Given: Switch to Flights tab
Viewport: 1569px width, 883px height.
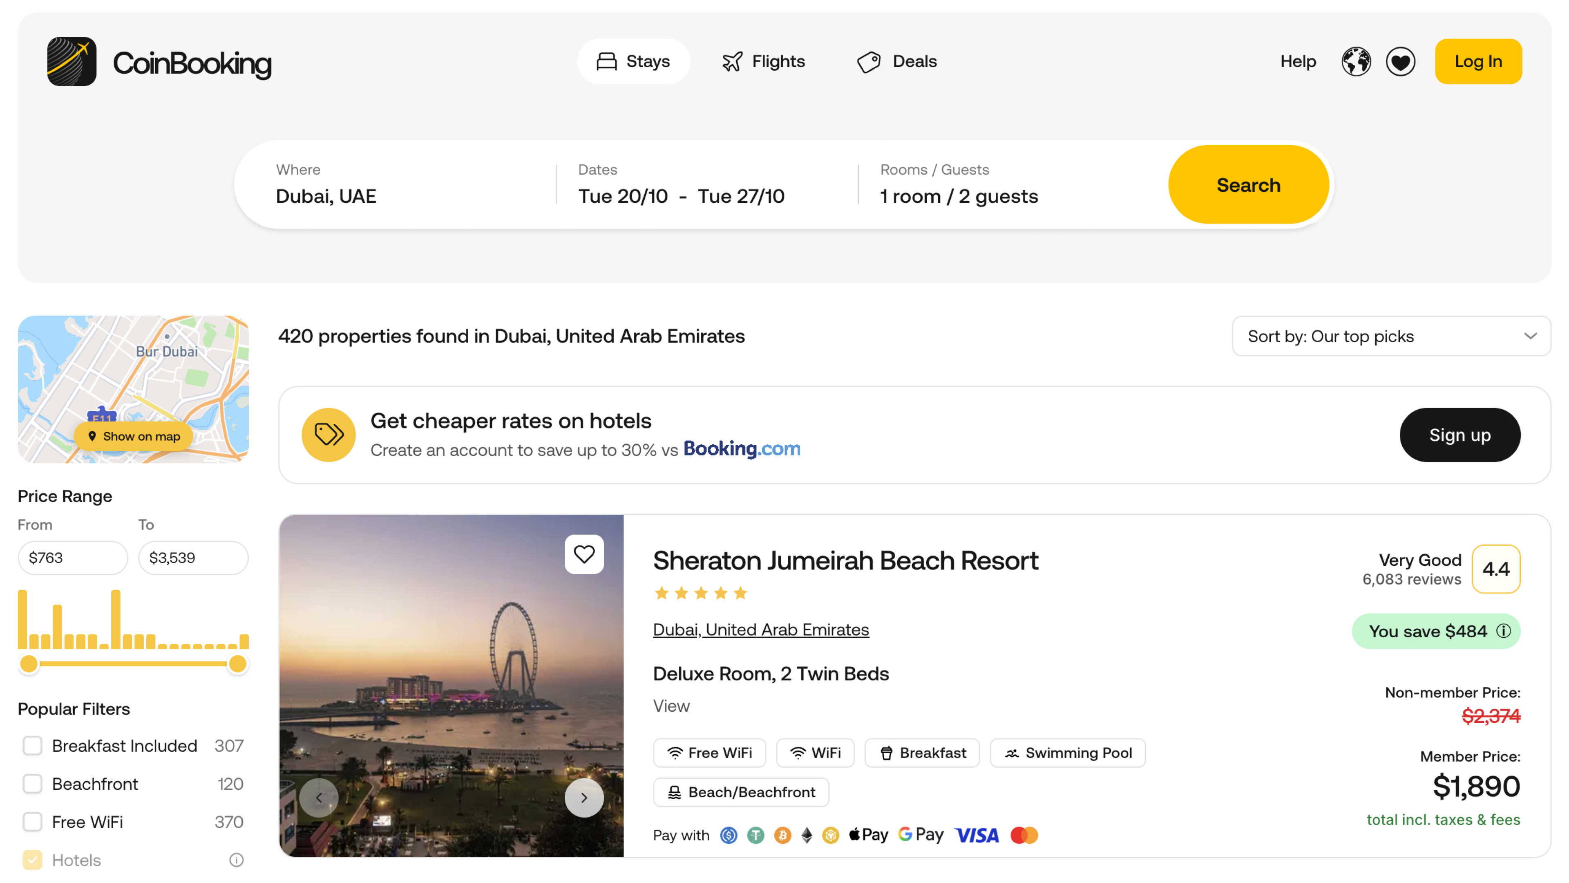Looking at the screenshot, I should (x=763, y=62).
